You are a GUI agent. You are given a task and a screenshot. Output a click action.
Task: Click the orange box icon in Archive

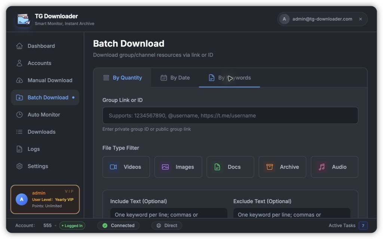pos(269,167)
